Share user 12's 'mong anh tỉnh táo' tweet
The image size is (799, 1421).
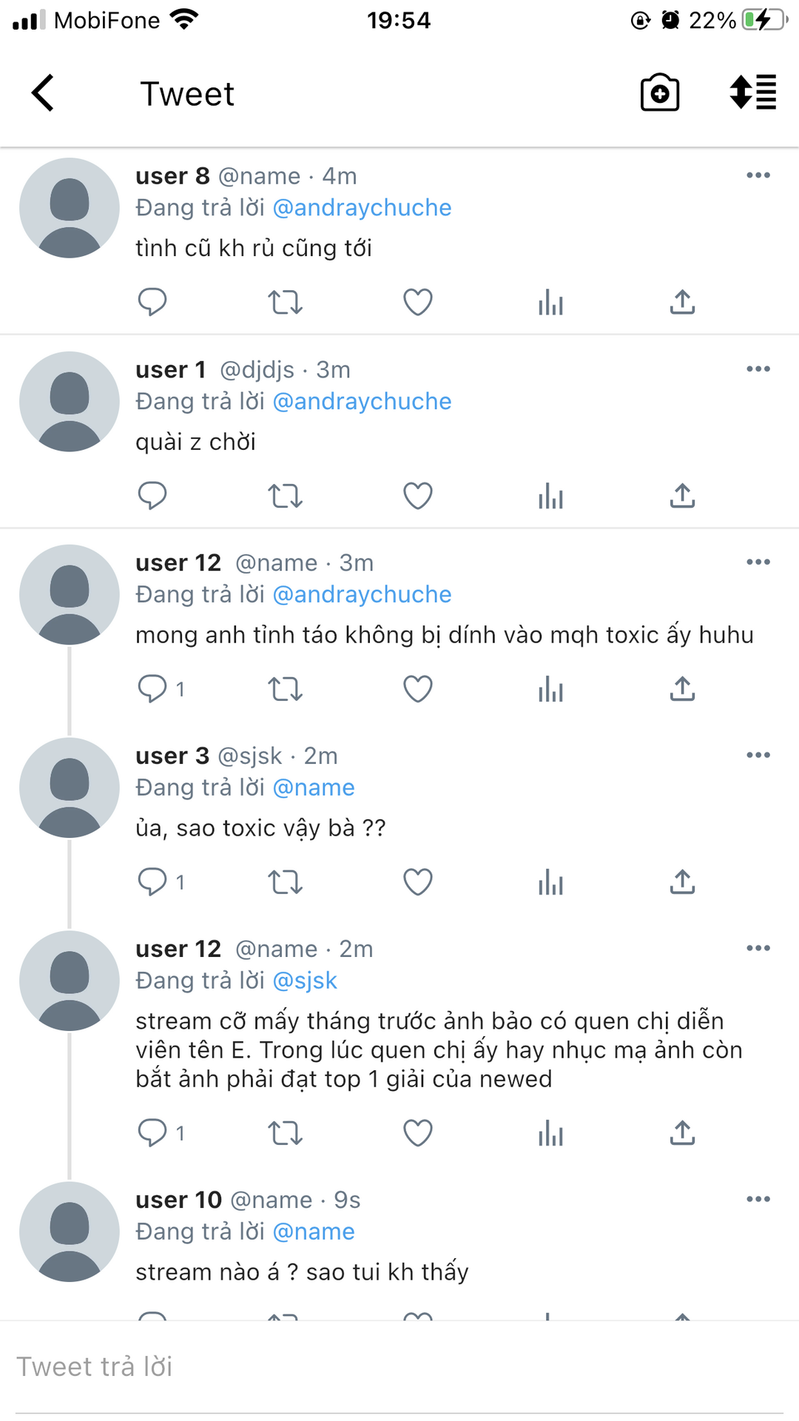tap(682, 689)
